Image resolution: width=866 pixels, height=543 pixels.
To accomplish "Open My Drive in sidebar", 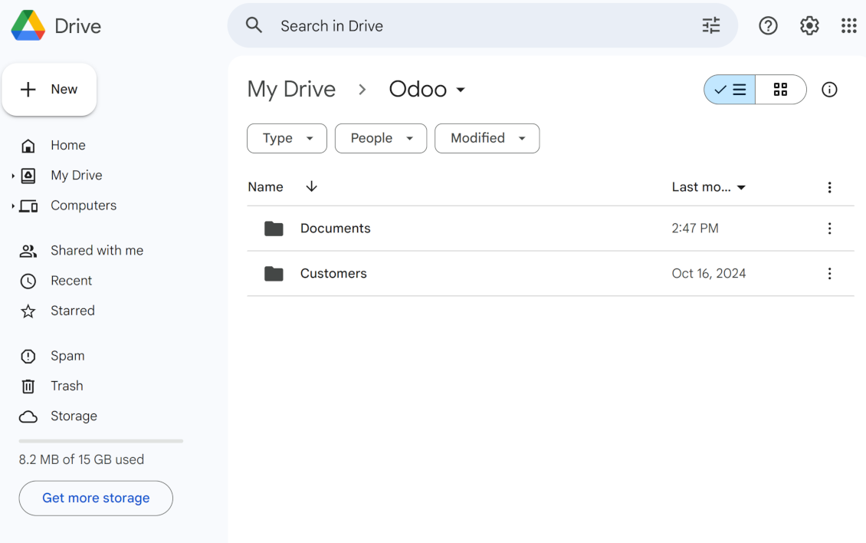I will (76, 176).
